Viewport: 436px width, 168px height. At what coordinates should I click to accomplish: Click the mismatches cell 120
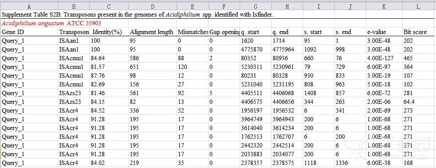[192, 67]
